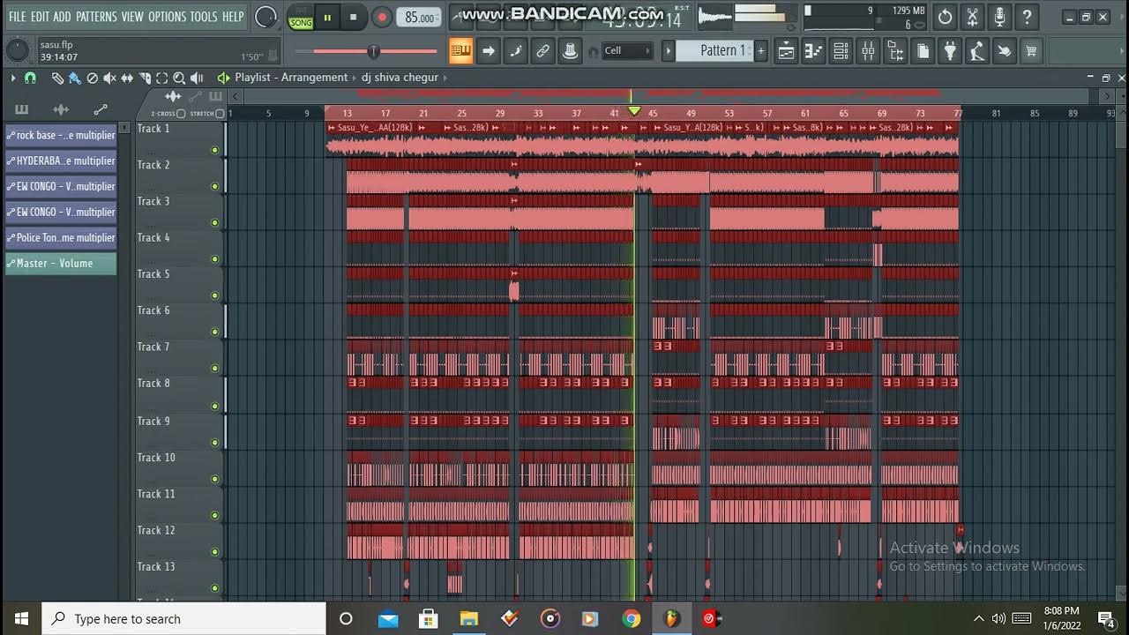The width and height of the screenshot is (1129, 635).
Task: Arm the record button
Action: (x=381, y=17)
